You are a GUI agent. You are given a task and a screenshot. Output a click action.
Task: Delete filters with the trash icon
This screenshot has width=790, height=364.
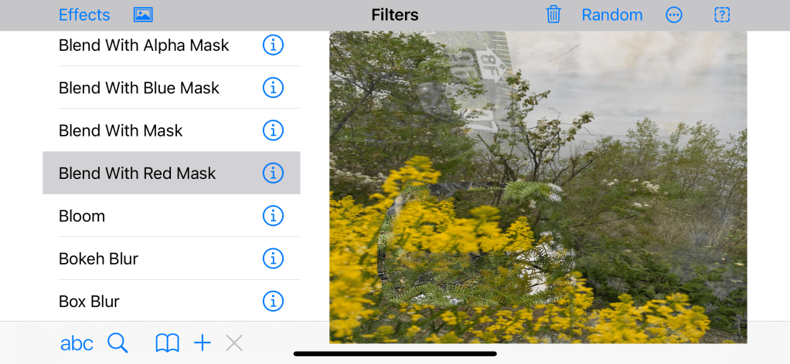[x=553, y=15]
